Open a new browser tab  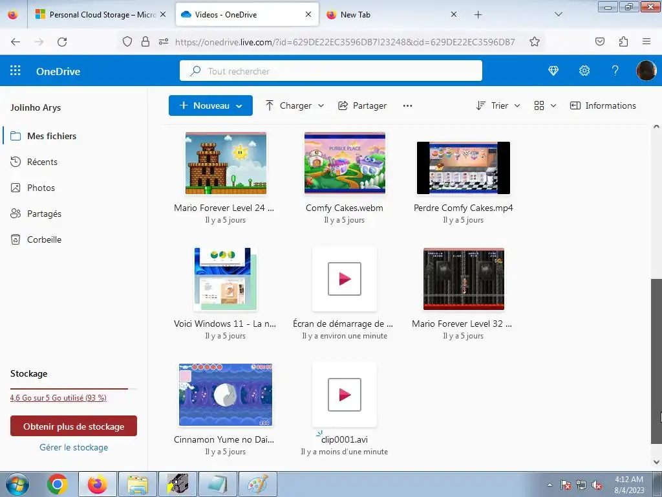[478, 15]
